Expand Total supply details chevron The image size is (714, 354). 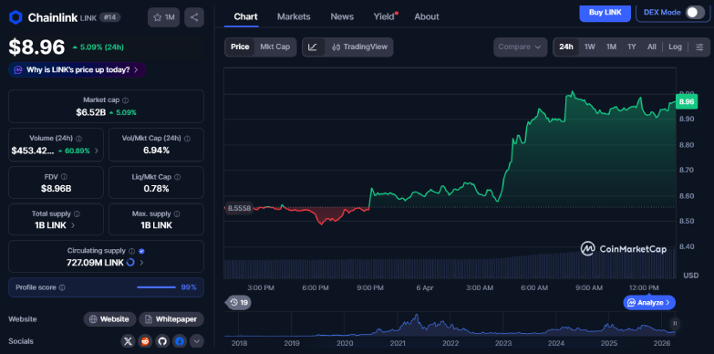tap(73, 225)
